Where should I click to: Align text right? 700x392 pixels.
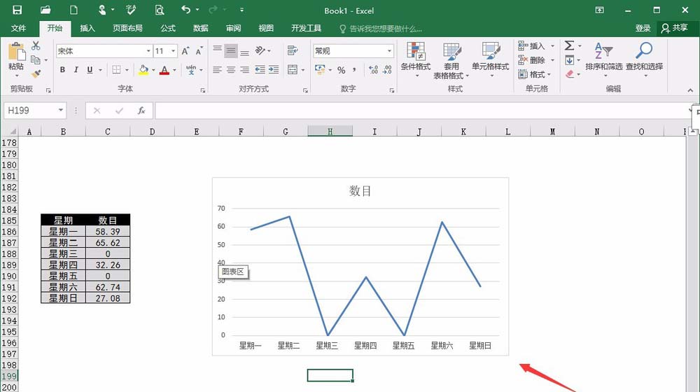point(244,69)
